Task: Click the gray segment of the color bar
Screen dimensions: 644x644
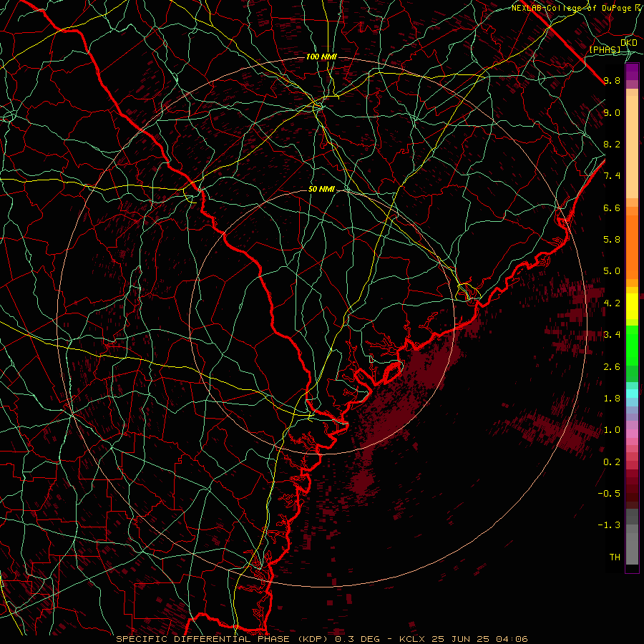Action: tap(632, 536)
